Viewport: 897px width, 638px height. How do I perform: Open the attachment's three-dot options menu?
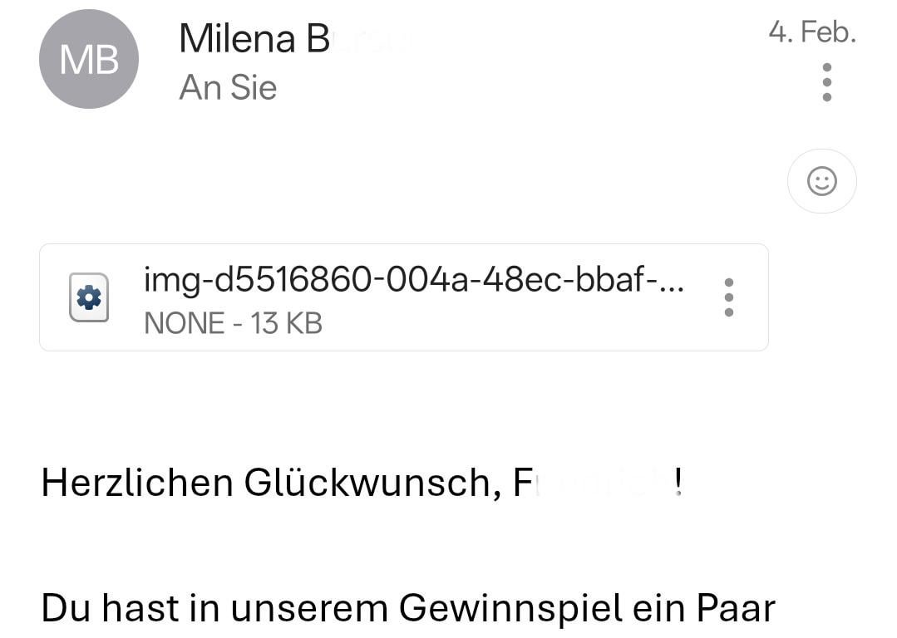pos(729,297)
